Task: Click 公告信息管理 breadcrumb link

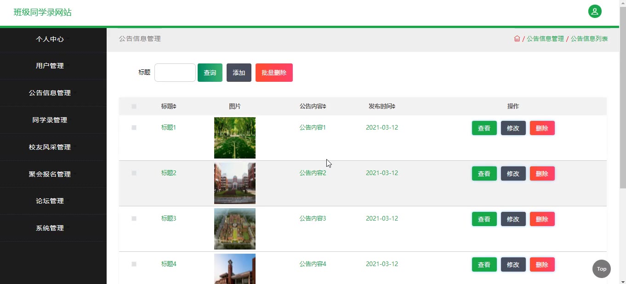Action: [x=545, y=39]
